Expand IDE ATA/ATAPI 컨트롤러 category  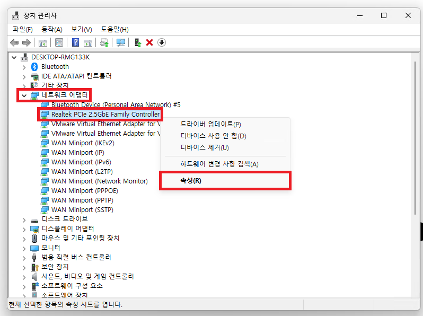(x=24, y=77)
